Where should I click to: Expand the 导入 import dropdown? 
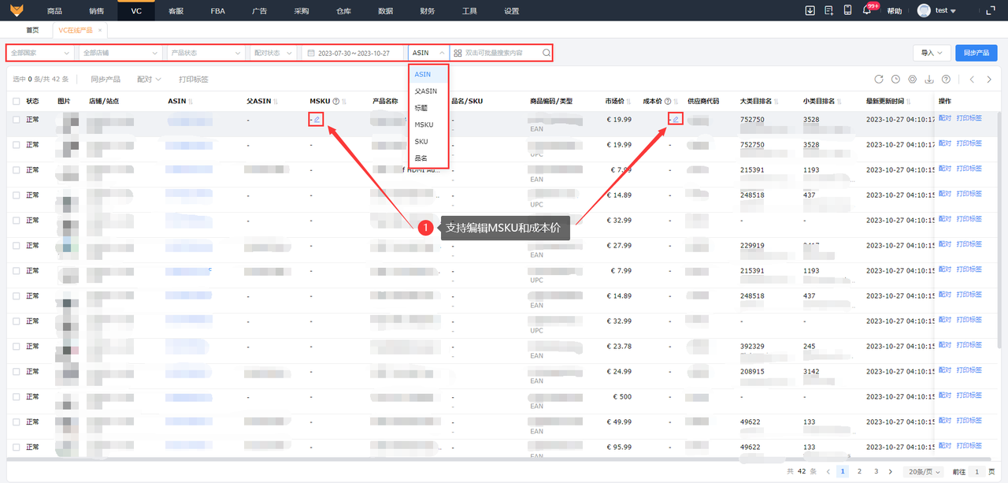[x=931, y=53]
